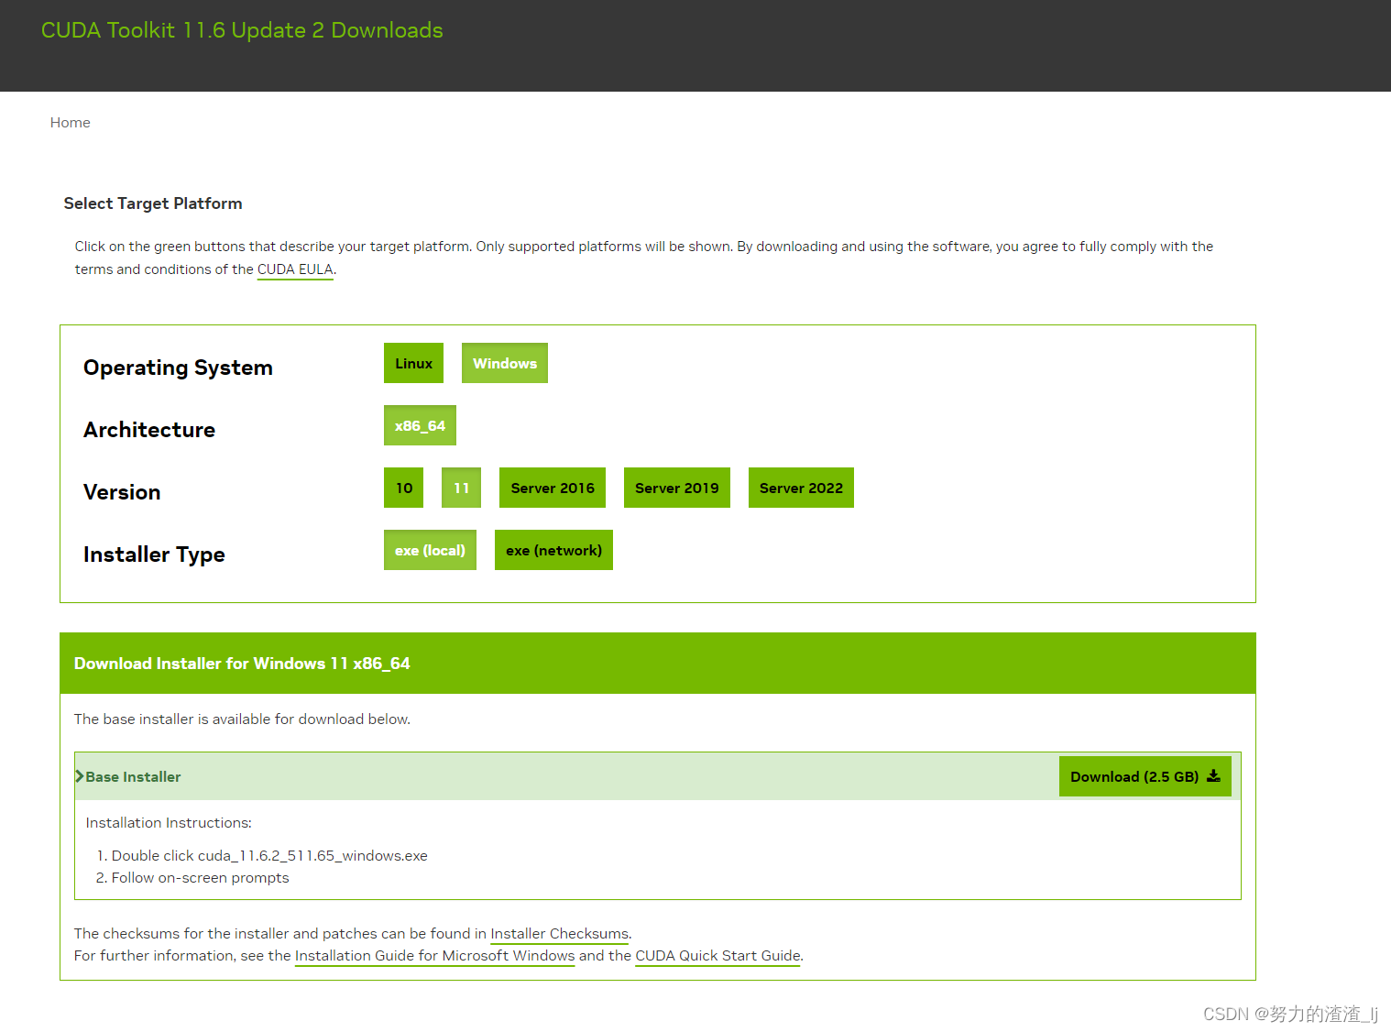1391x1032 pixels.
Task: Open CUDA Quick Start Guide link
Action: pos(717,956)
